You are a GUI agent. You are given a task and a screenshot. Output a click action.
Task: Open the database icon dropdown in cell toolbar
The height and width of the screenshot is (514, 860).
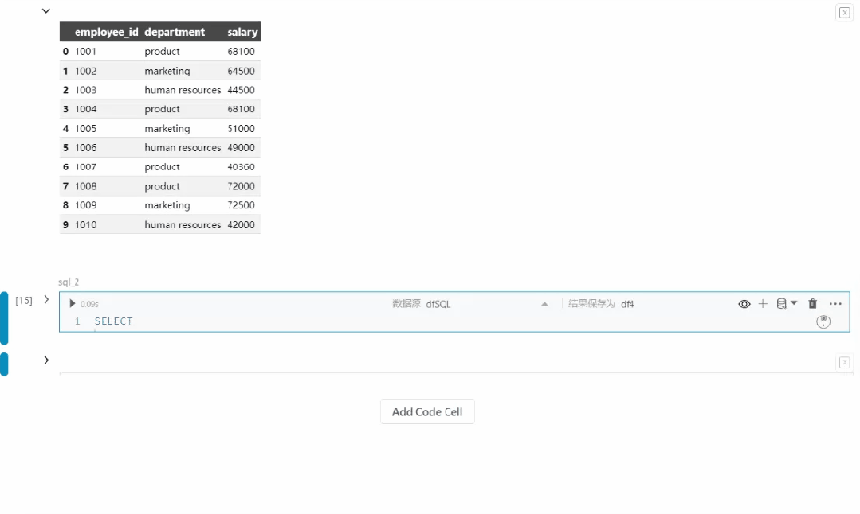(x=787, y=303)
